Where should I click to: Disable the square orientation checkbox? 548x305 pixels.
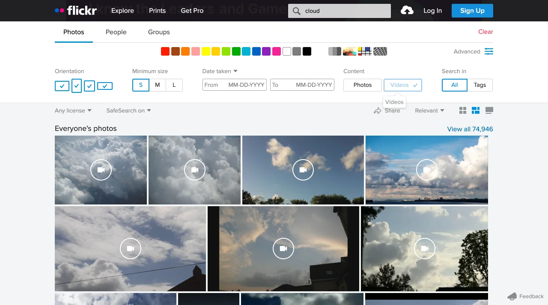[x=89, y=86]
